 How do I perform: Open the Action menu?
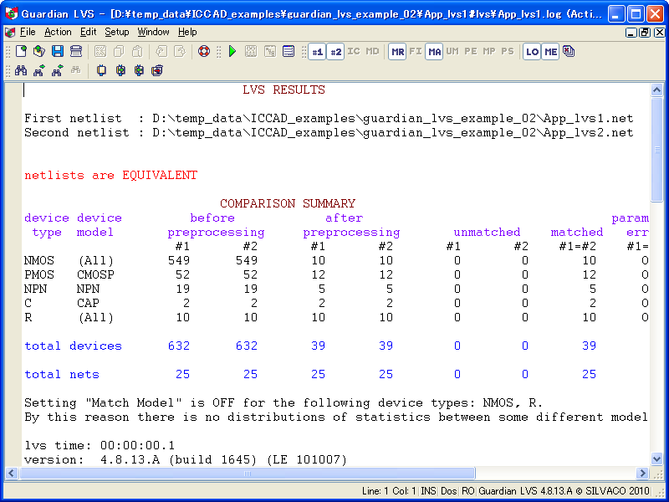coord(58,32)
